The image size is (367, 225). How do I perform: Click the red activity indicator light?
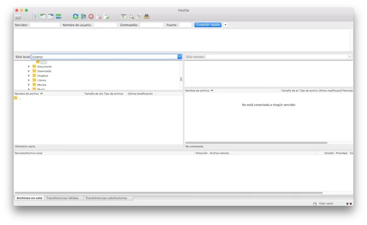pos(350,204)
